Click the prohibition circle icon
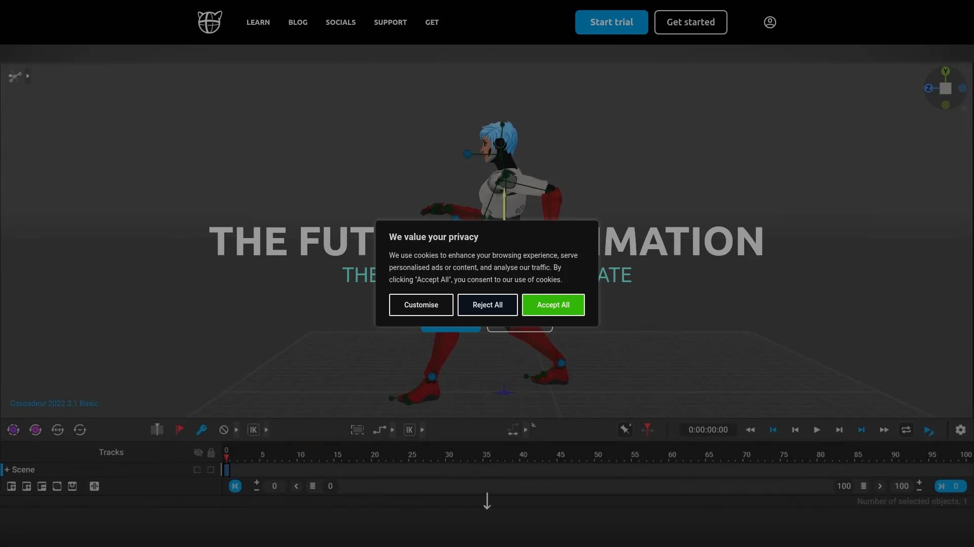 click(224, 430)
